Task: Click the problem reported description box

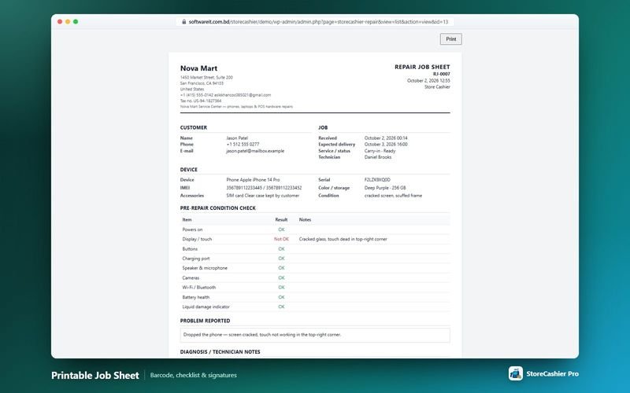Action: click(x=315, y=335)
